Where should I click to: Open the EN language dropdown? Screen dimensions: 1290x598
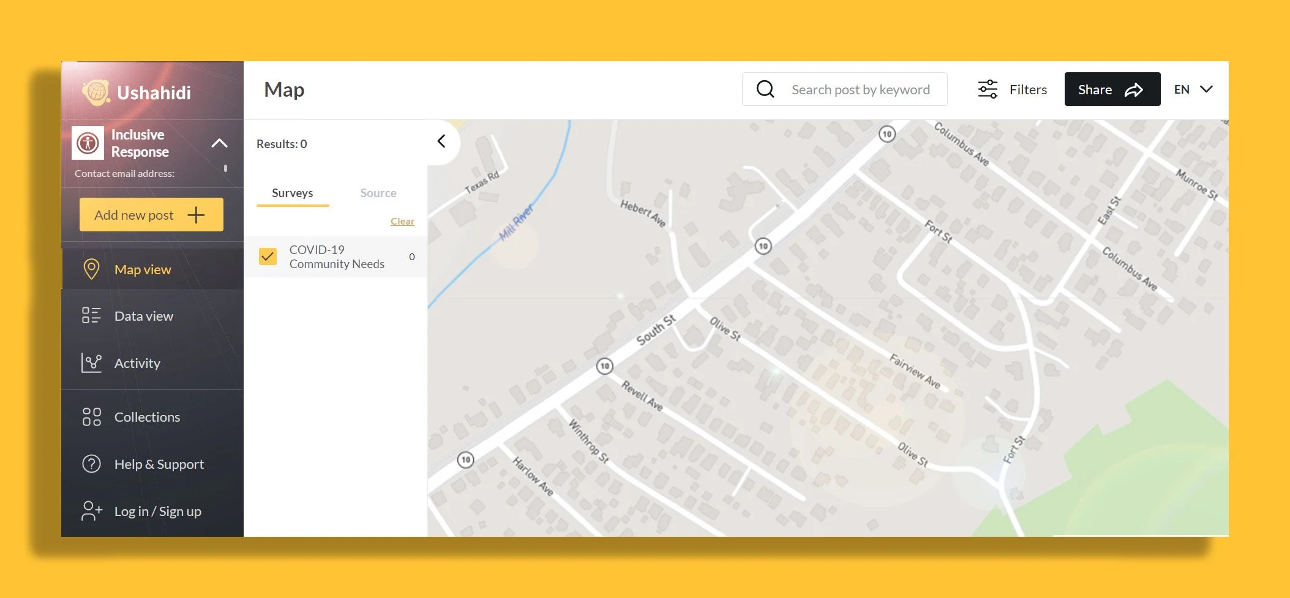[x=1192, y=89]
